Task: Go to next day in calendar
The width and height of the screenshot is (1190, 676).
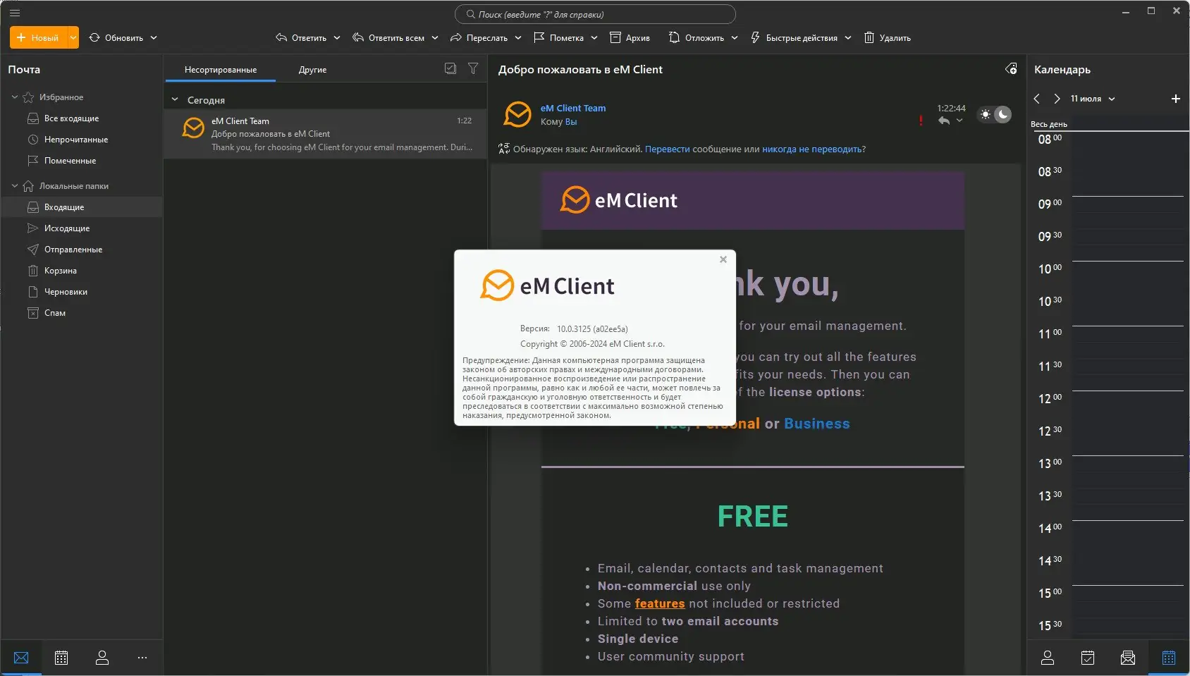Action: (x=1057, y=99)
